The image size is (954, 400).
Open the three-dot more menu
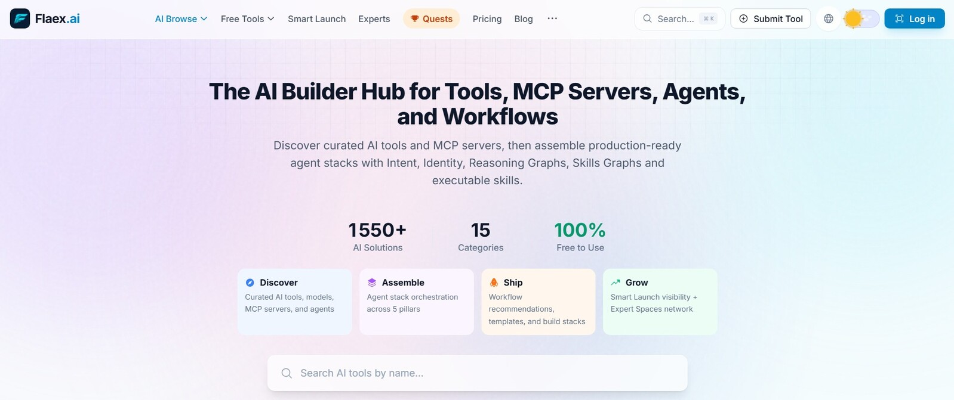(x=552, y=18)
